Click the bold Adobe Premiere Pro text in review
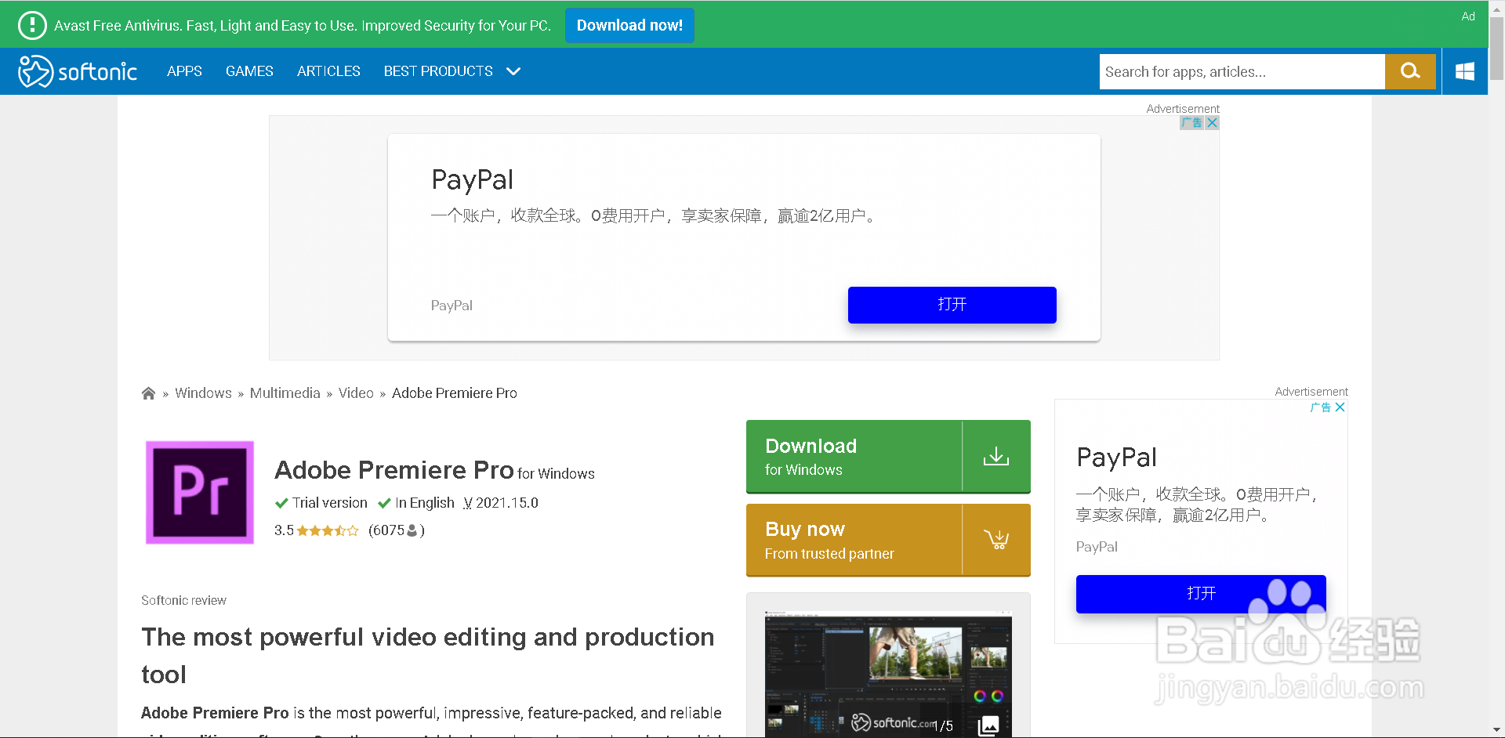 coord(215,713)
